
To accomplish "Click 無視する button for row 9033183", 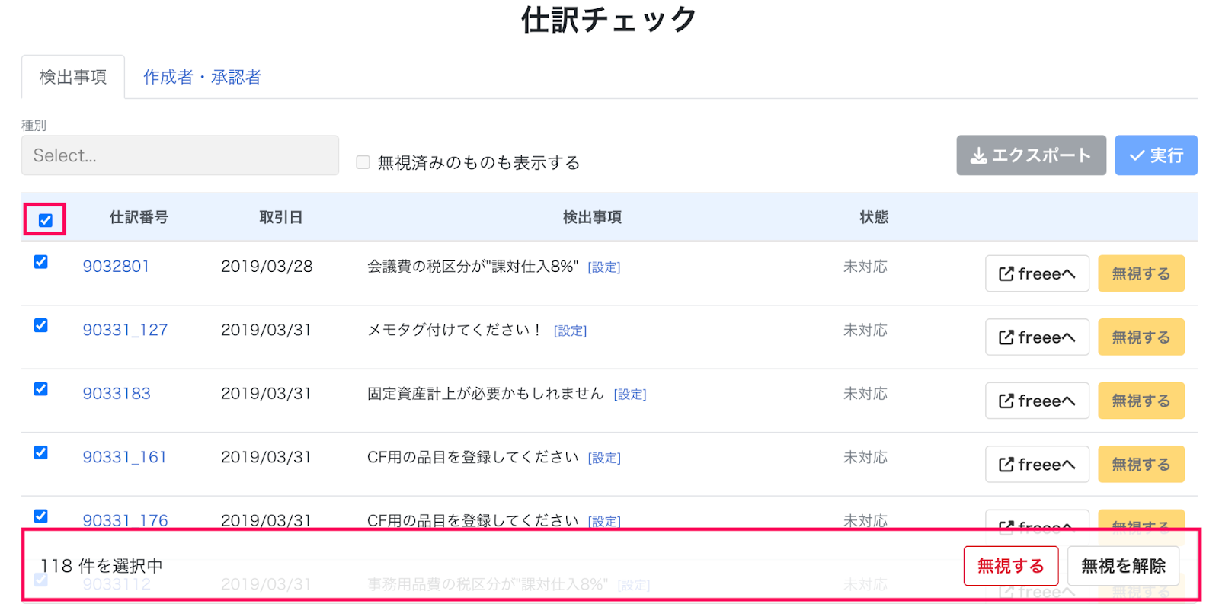I will pyautogui.click(x=1141, y=401).
